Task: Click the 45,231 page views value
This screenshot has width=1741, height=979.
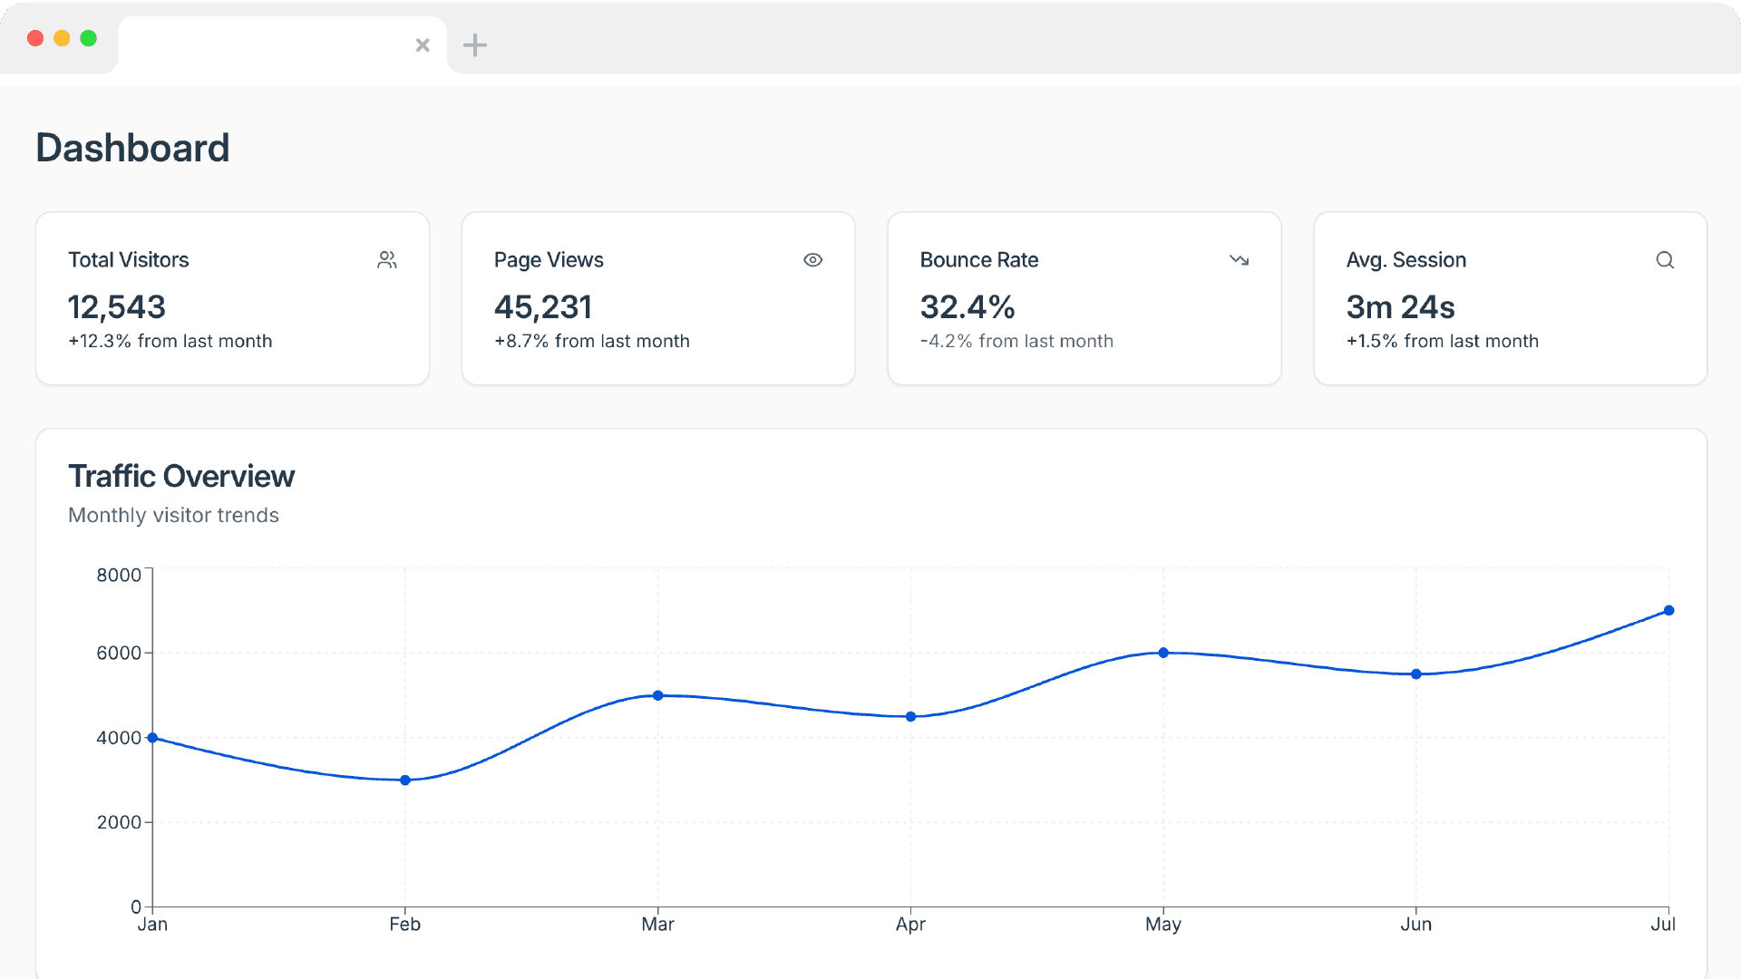Action: click(x=543, y=307)
